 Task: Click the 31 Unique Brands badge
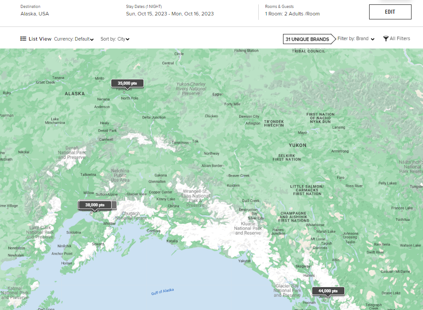coord(307,39)
